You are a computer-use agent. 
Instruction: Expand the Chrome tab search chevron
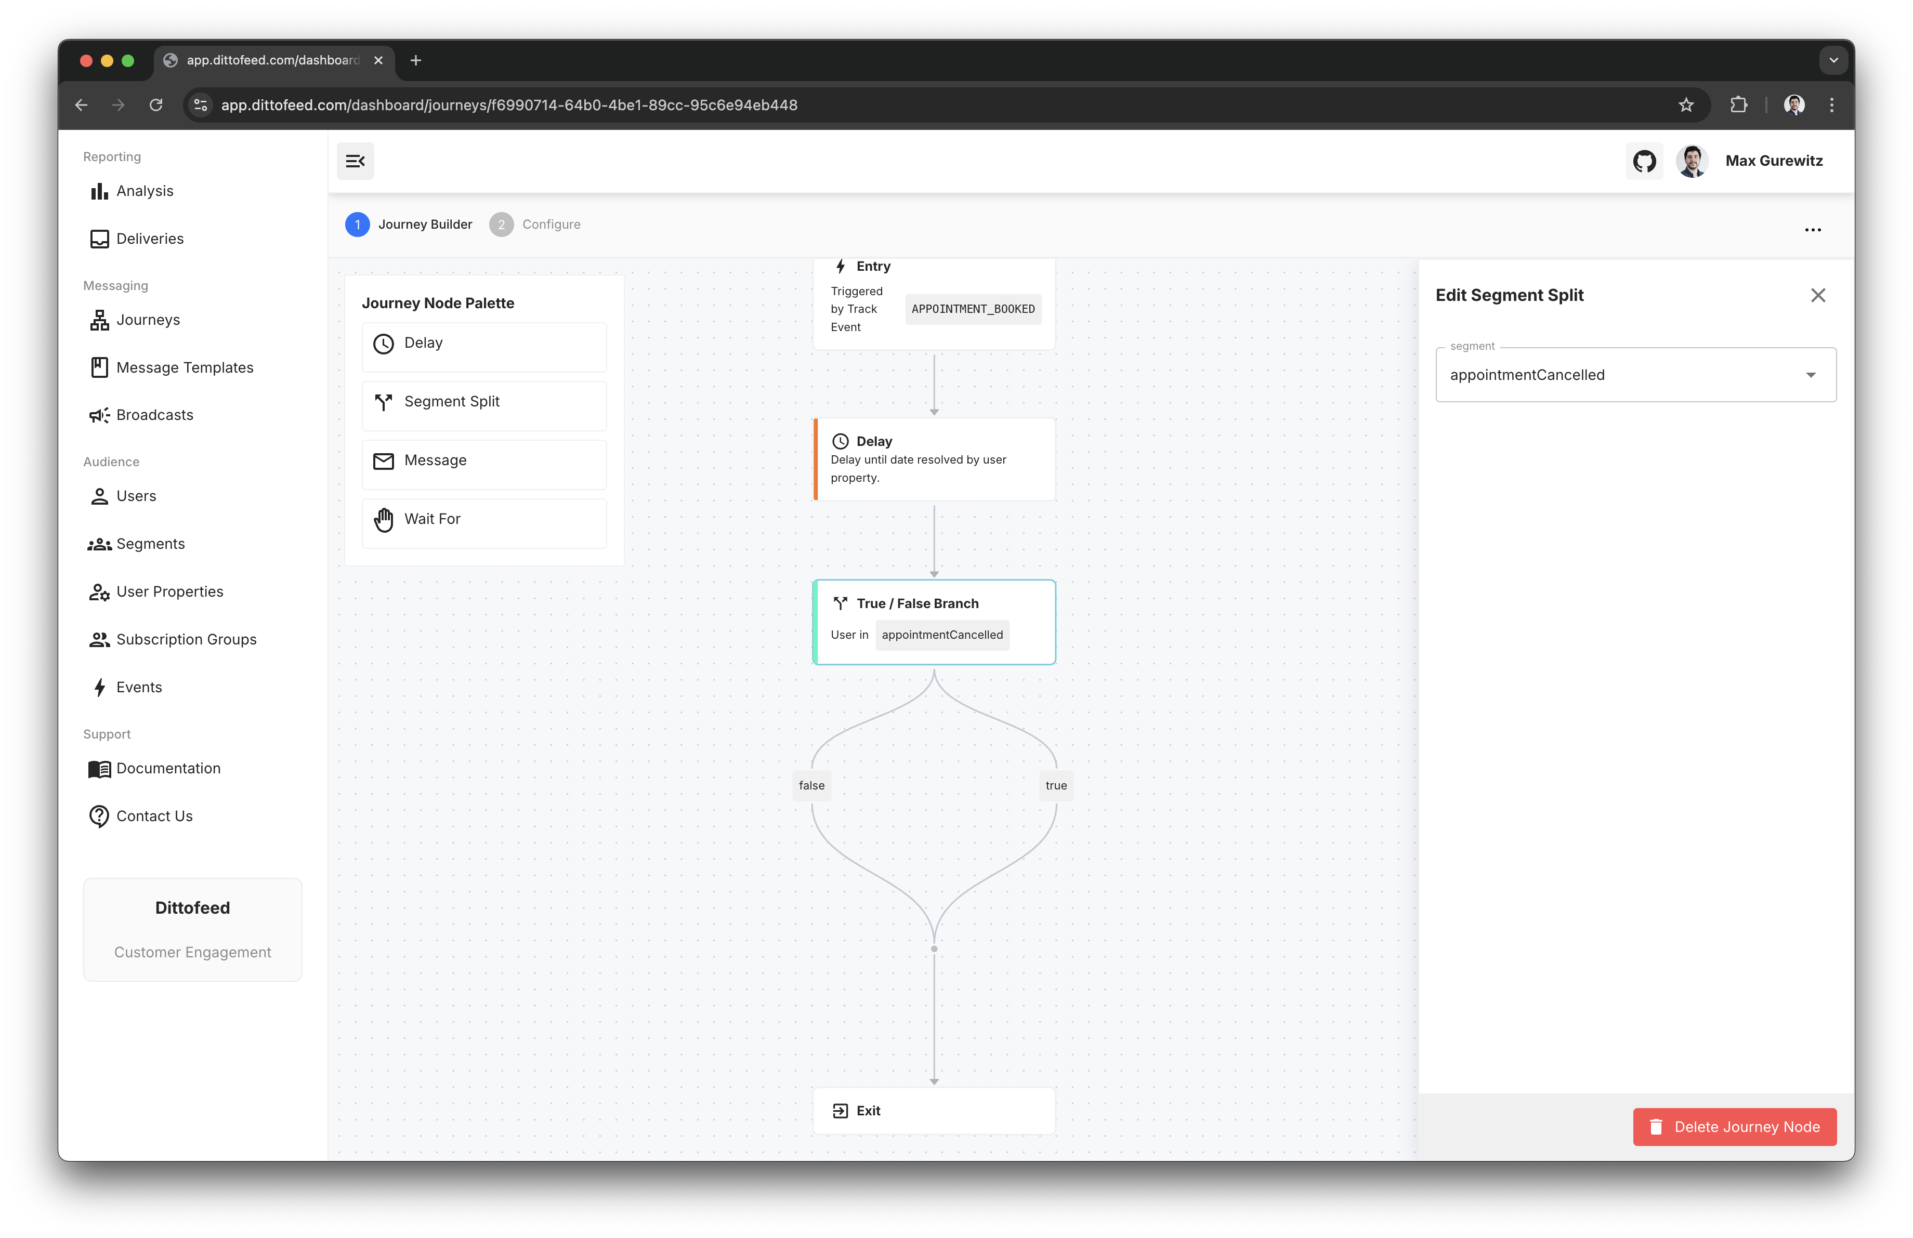click(x=1832, y=60)
